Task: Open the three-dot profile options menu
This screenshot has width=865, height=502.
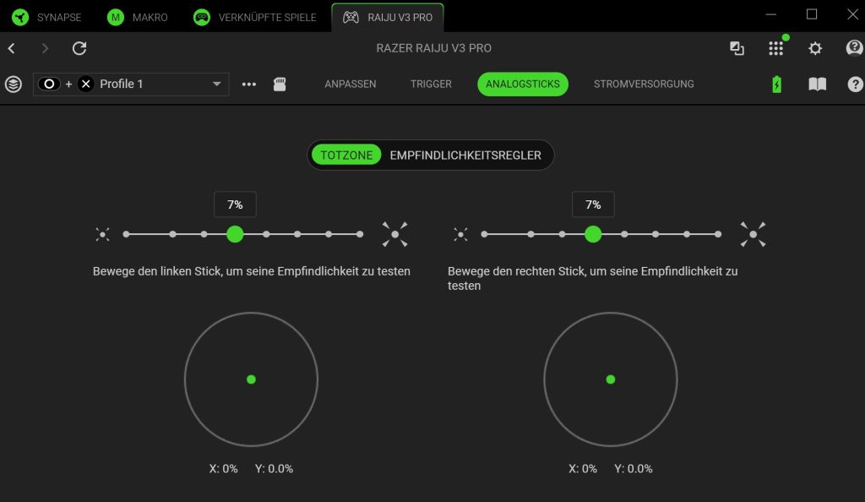Action: tap(248, 85)
